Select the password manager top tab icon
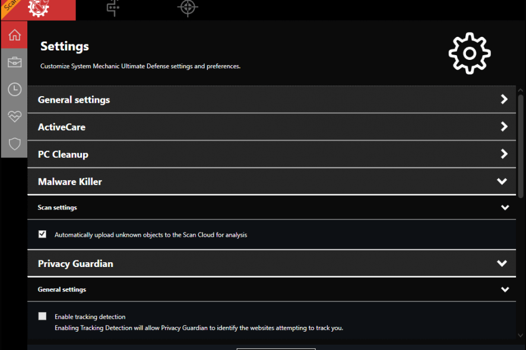 (113, 8)
